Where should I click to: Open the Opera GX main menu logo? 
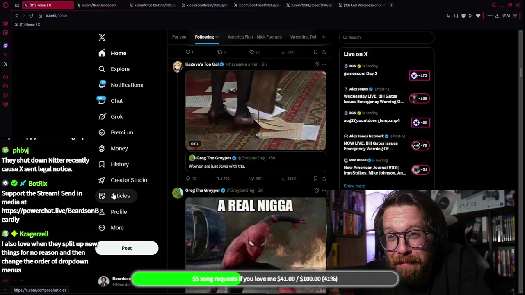pyautogui.click(x=5, y=5)
